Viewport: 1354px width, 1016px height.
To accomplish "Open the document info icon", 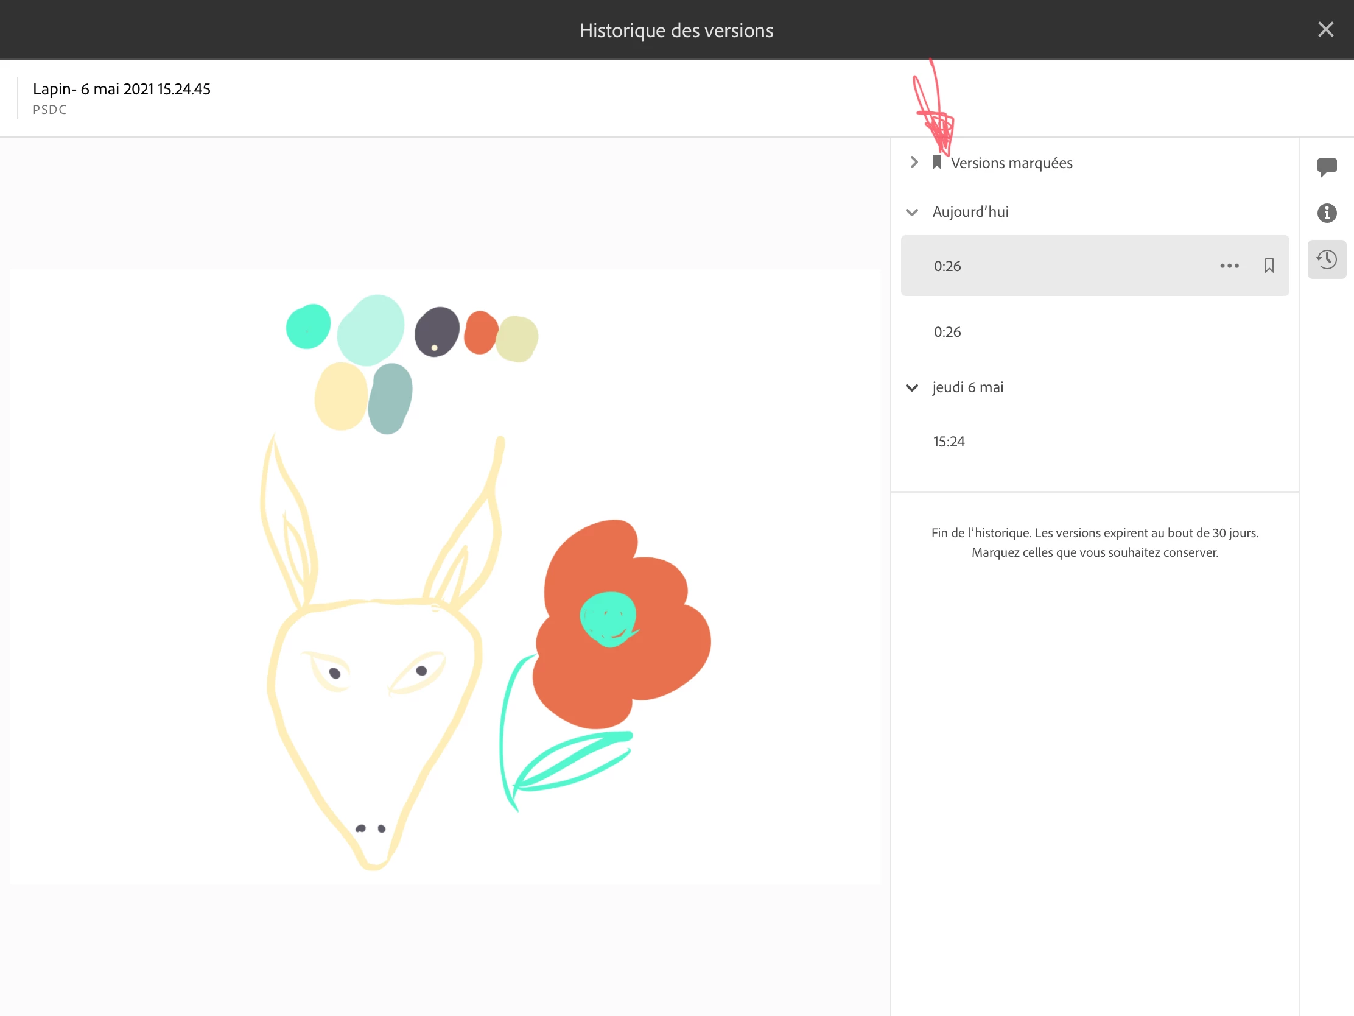I will 1327,213.
